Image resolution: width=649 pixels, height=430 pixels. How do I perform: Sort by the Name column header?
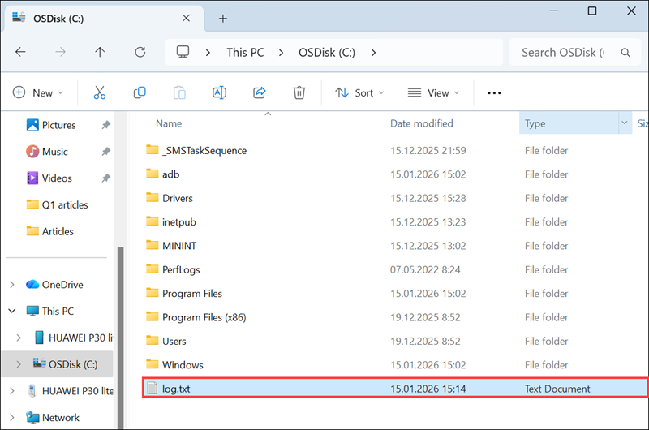point(169,123)
